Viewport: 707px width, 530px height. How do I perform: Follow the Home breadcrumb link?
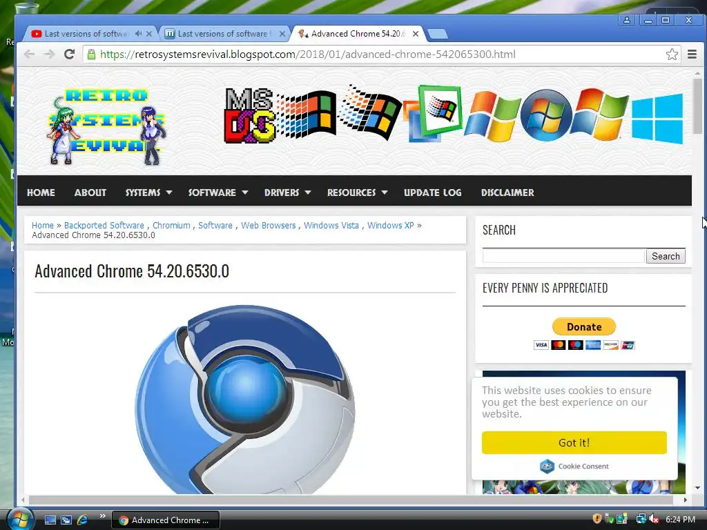pos(42,226)
